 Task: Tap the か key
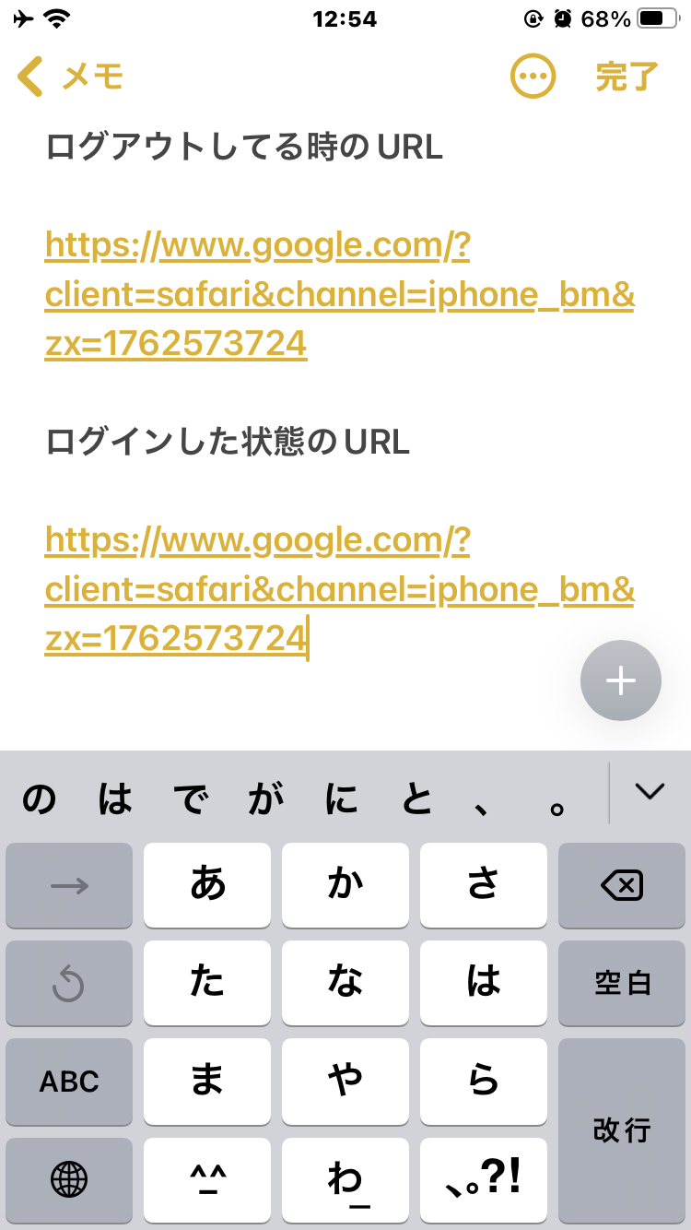tap(345, 885)
